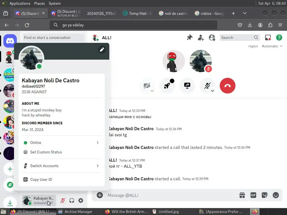
Task: Open extensions puzzle icon
Action: coord(270,25)
